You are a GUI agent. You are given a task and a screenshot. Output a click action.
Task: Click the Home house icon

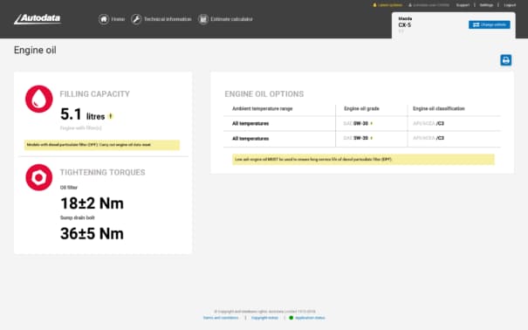[x=104, y=19]
